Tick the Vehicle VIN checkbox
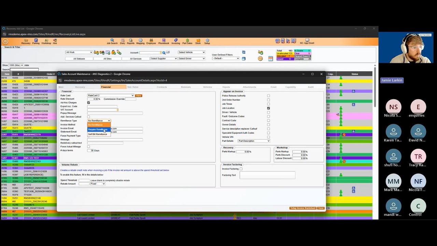The image size is (437, 246). coord(268,137)
